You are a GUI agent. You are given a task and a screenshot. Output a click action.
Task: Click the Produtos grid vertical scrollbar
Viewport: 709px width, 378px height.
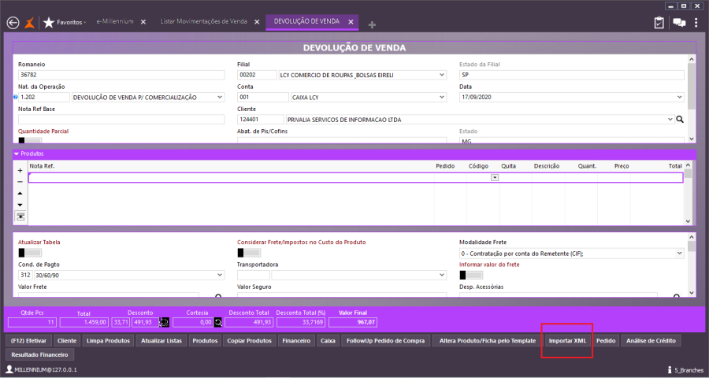pyautogui.click(x=688, y=193)
